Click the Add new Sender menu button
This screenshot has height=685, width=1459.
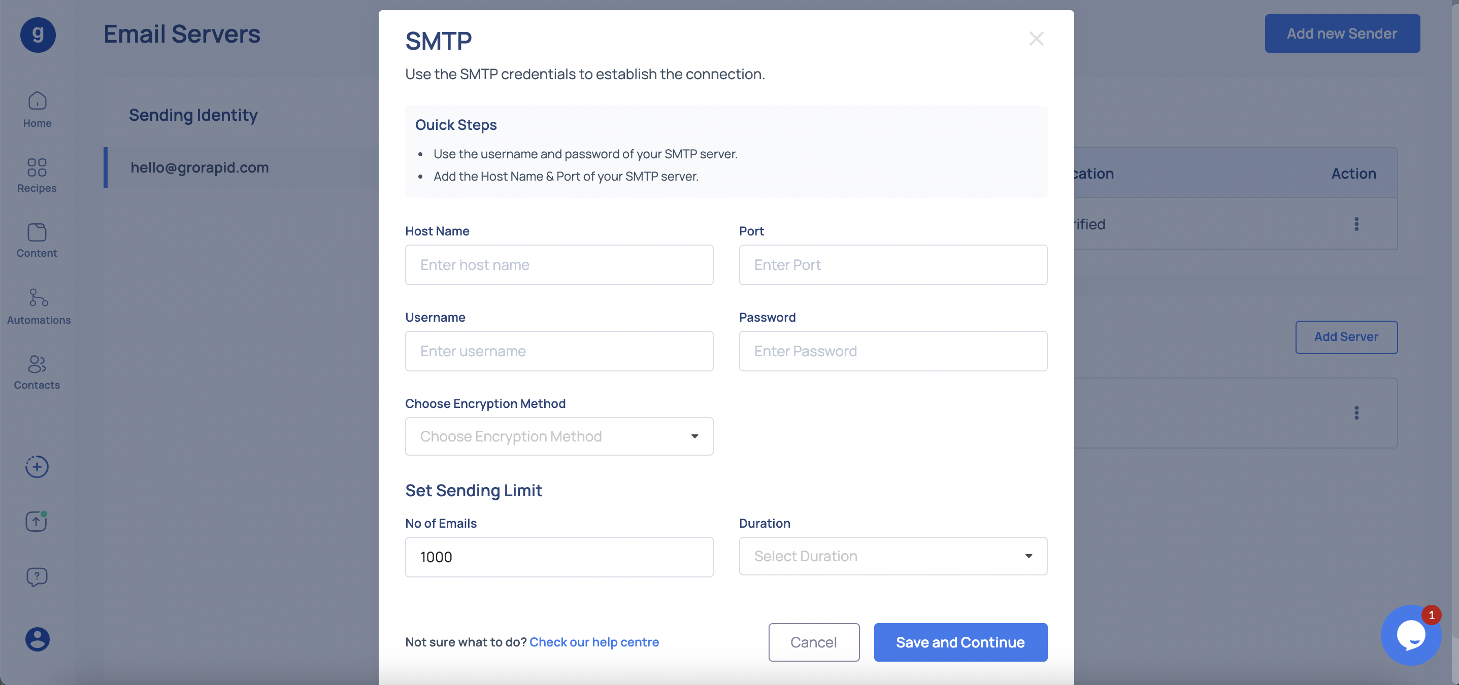click(x=1342, y=33)
